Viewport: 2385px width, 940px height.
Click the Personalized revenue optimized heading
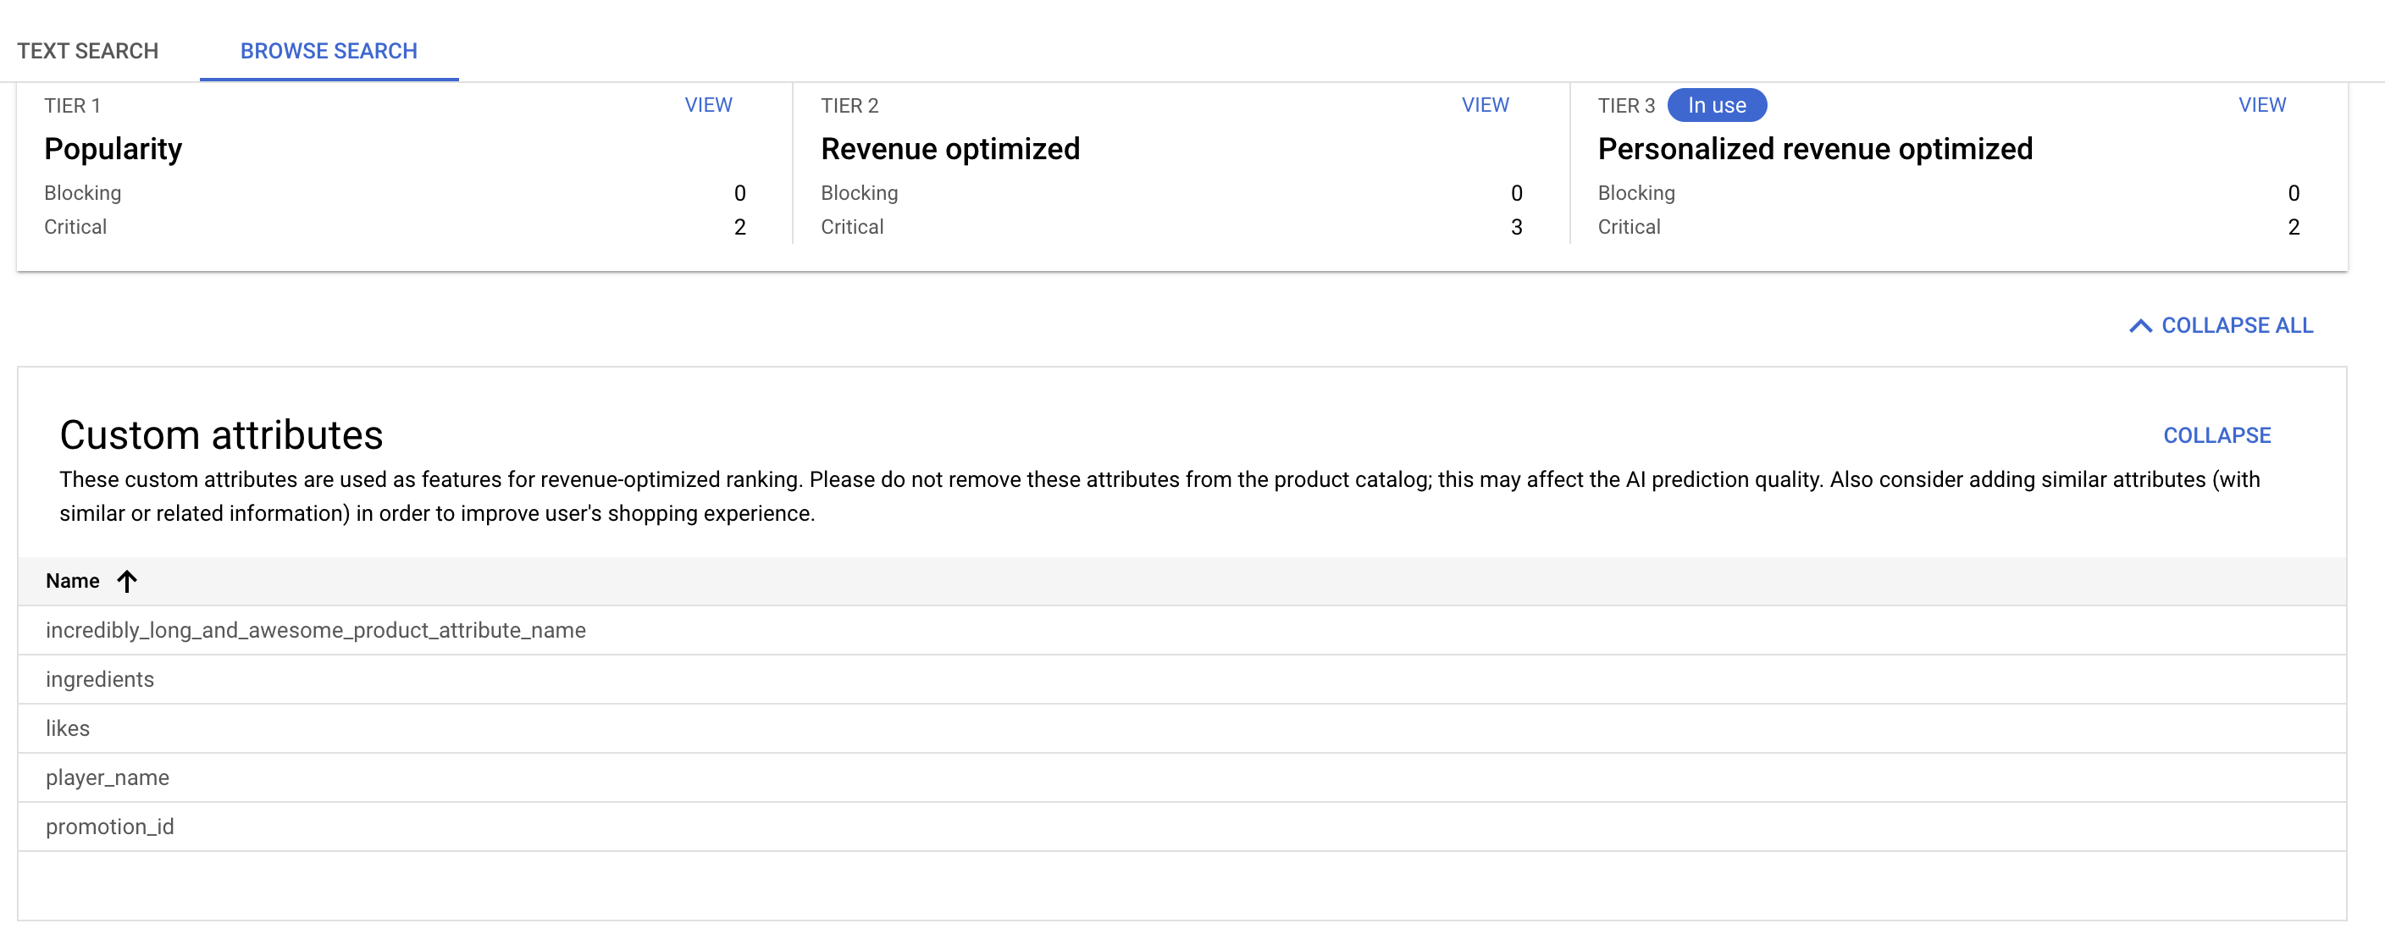point(1815,149)
